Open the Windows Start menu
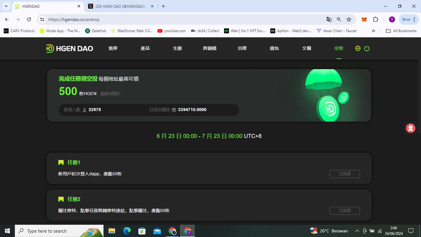Screen dimensions: 421x237 tap(7, 231)
